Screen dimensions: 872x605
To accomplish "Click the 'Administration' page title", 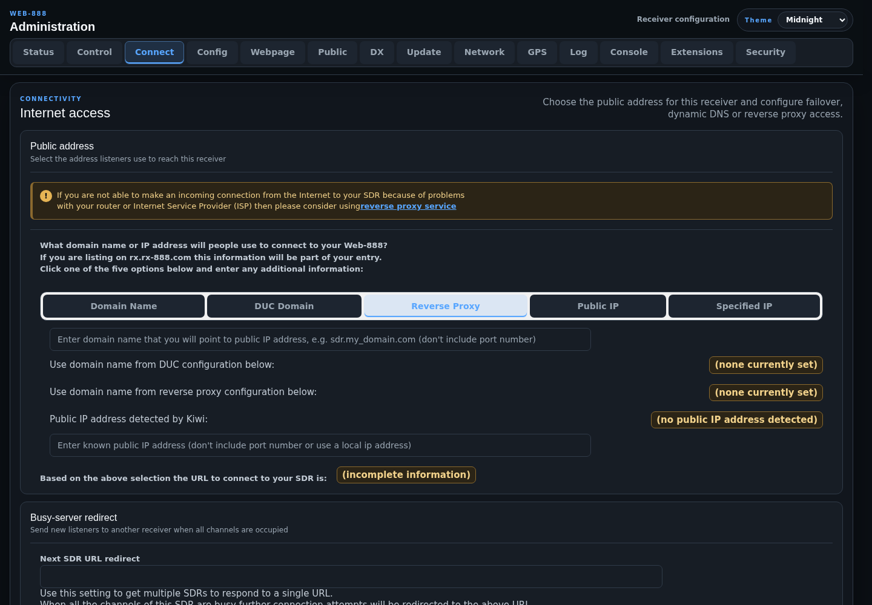I will click(53, 27).
